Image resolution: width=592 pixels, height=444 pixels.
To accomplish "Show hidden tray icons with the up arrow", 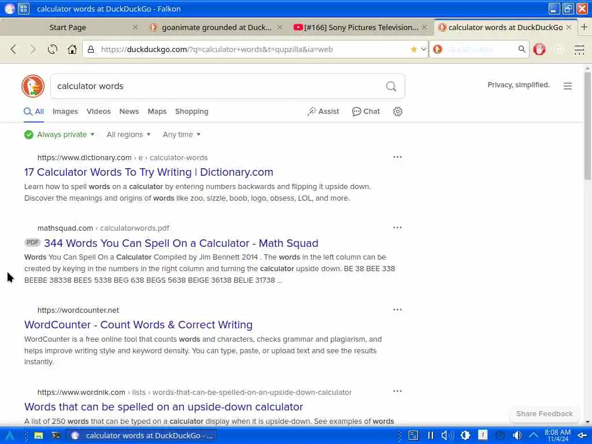I will pos(534,436).
